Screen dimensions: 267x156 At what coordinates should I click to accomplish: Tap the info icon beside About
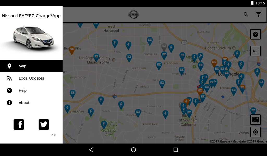click(x=9, y=103)
